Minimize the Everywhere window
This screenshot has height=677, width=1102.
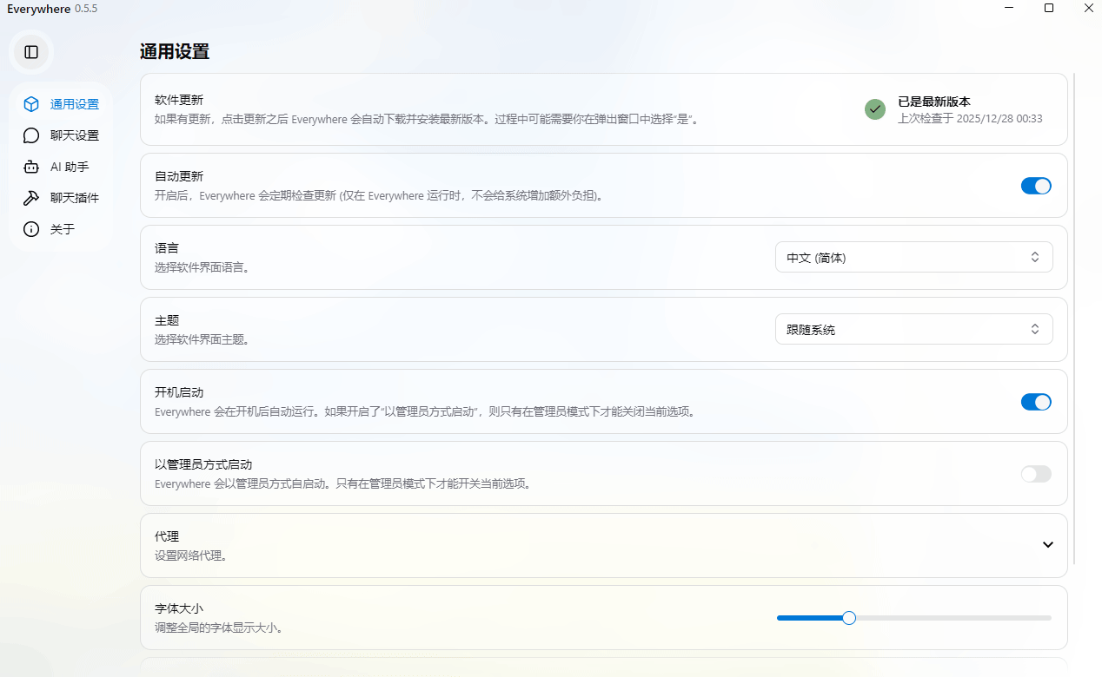(1009, 8)
